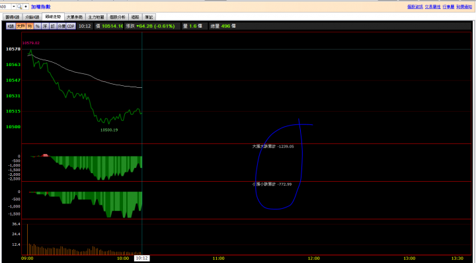
Task: Open the 主力地圖 tab
Action: click(97, 17)
